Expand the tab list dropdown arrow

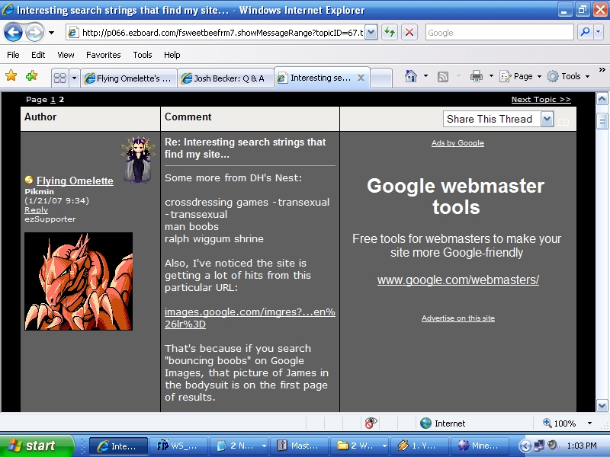tap(74, 78)
